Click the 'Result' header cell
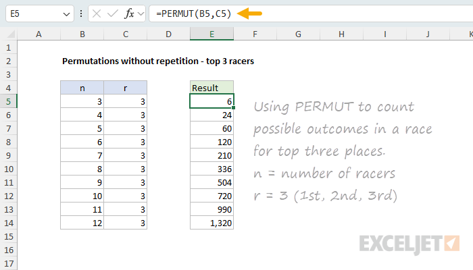 pyautogui.click(x=211, y=88)
